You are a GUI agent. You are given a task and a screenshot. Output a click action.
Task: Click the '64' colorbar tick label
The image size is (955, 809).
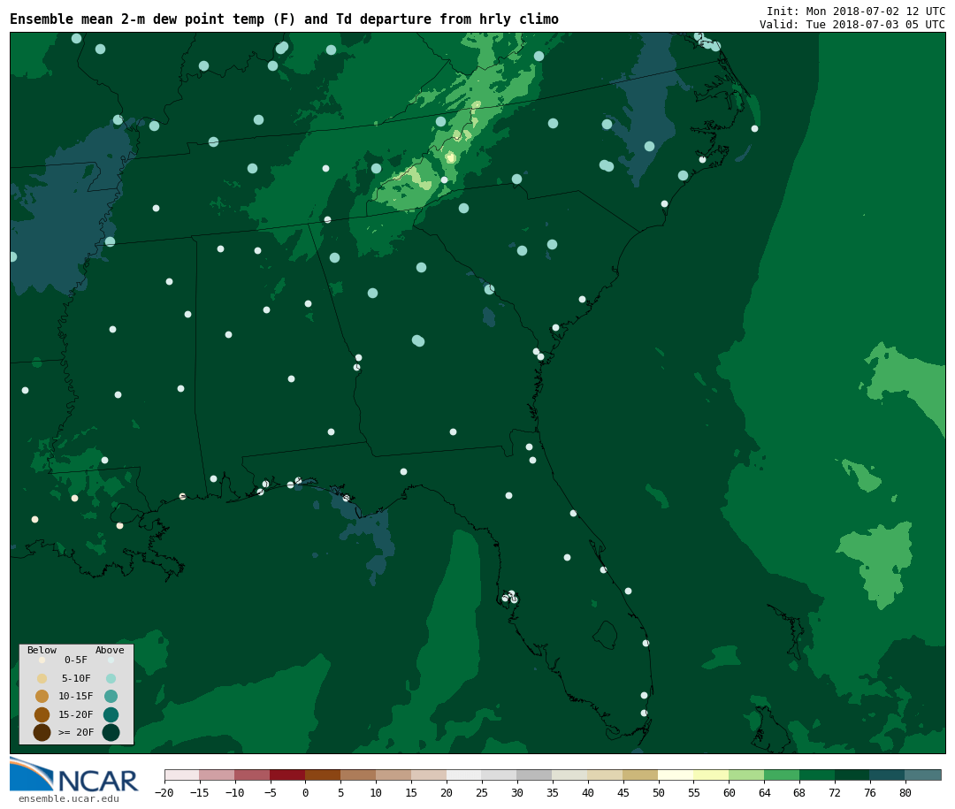pyautogui.click(x=764, y=793)
